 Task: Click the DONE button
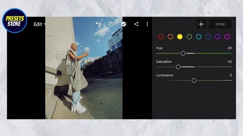[220, 24]
